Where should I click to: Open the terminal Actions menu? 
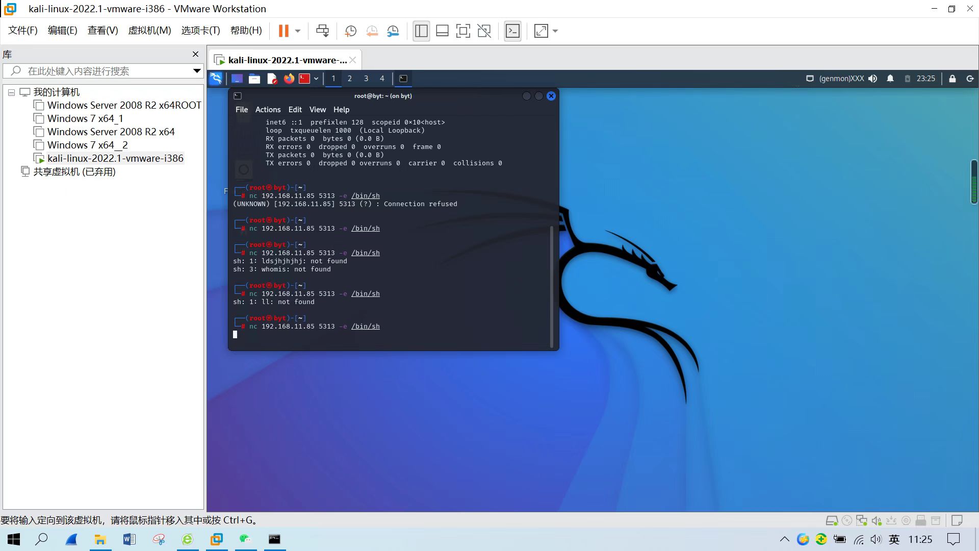click(x=268, y=110)
